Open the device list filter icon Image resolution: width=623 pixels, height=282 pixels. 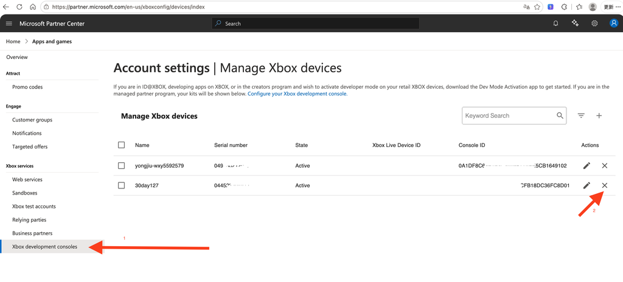(x=581, y=115)
